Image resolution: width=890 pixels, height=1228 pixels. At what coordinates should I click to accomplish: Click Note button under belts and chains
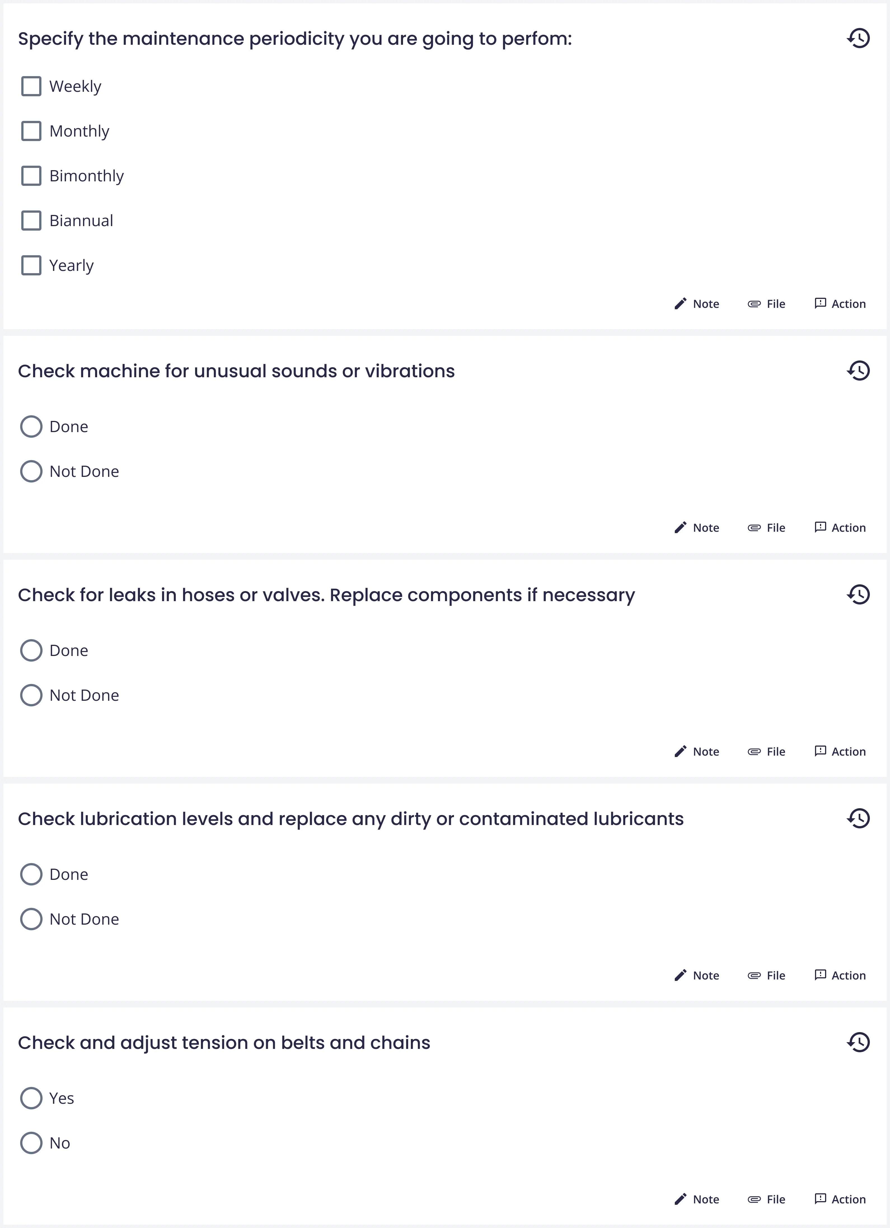[x=697, y=1199]
